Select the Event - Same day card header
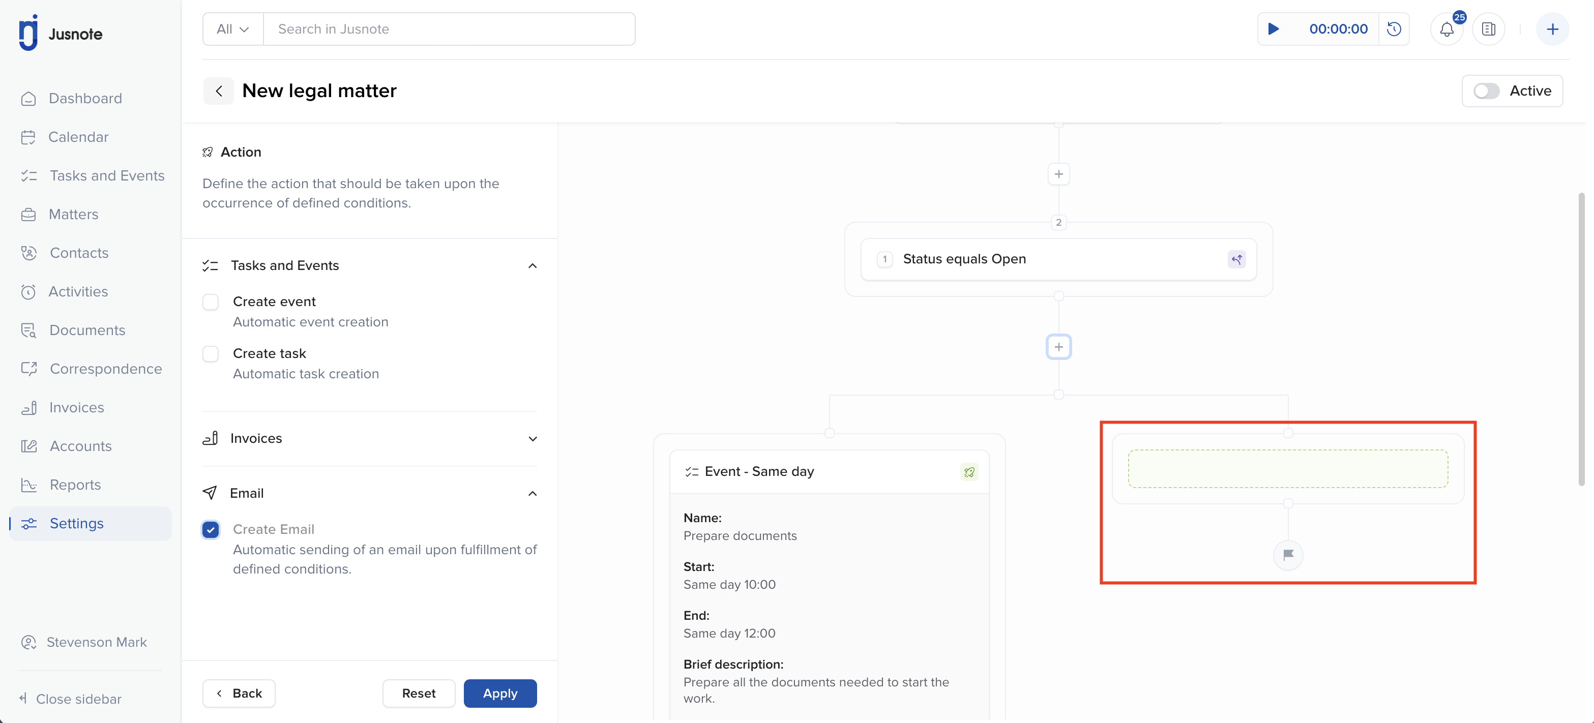Viewport: 1594px width, 723px height. (829, 472)
